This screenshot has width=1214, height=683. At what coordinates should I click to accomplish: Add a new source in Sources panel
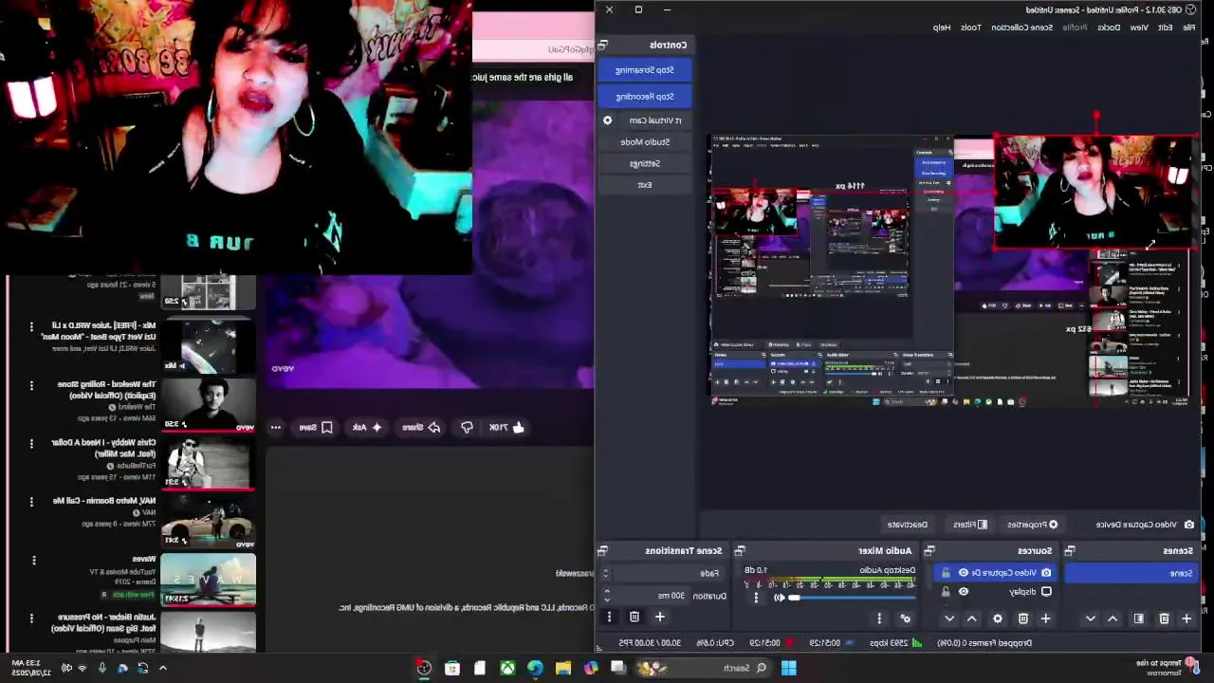[1045, 618]
